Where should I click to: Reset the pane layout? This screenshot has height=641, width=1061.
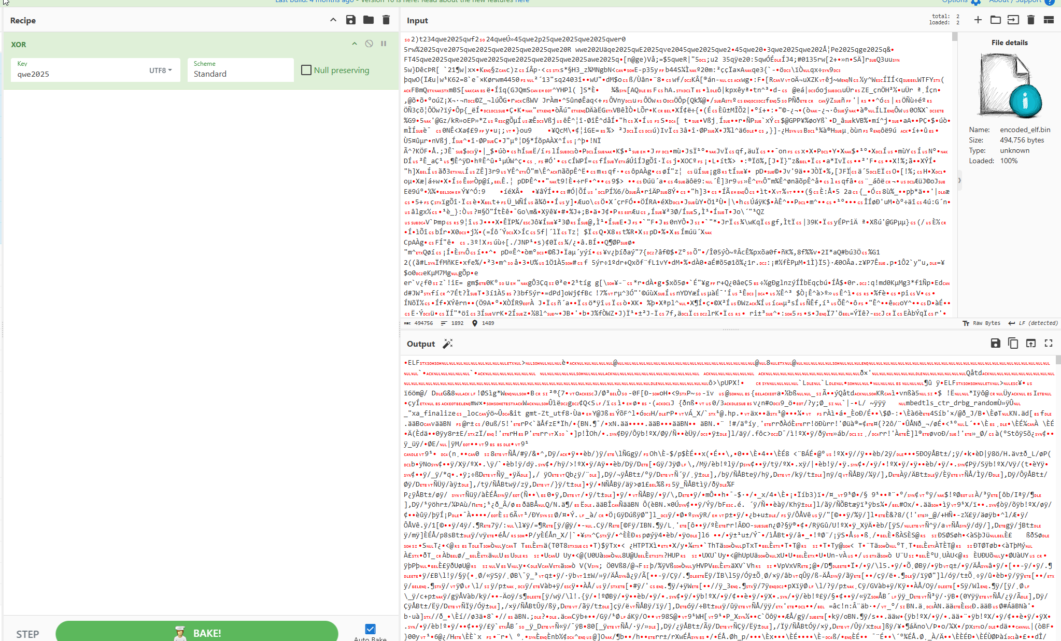point(1049,20)
